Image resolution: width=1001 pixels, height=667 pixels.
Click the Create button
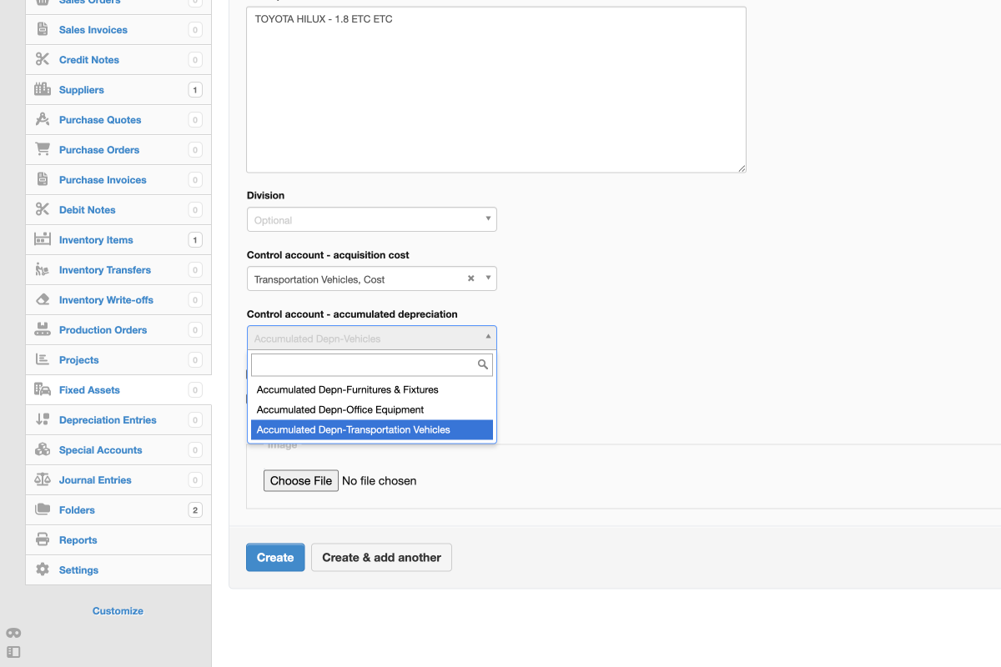coord(275,558)
